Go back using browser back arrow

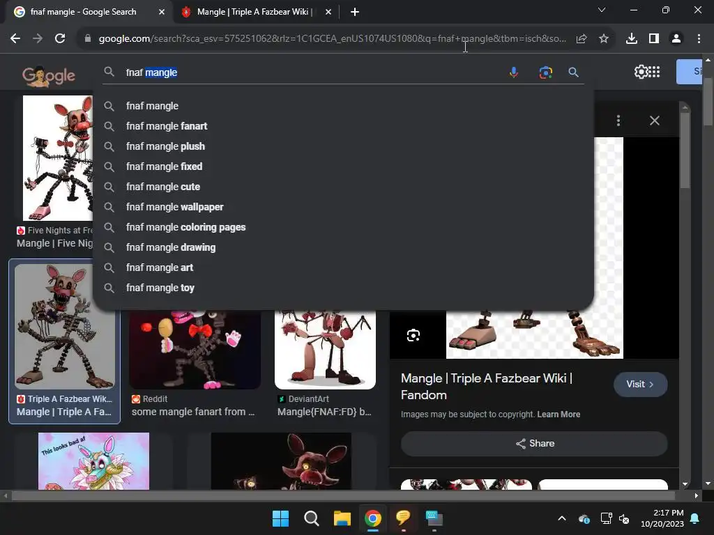coord(15,39)
